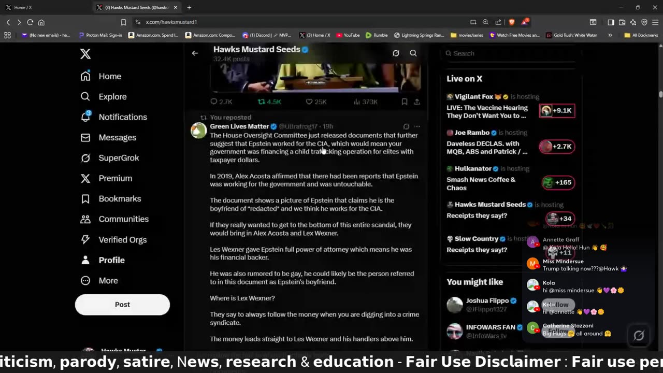Click share icon in address bar
The height and width of the screenshot is (373, 663).
click(x=498, y=22)
